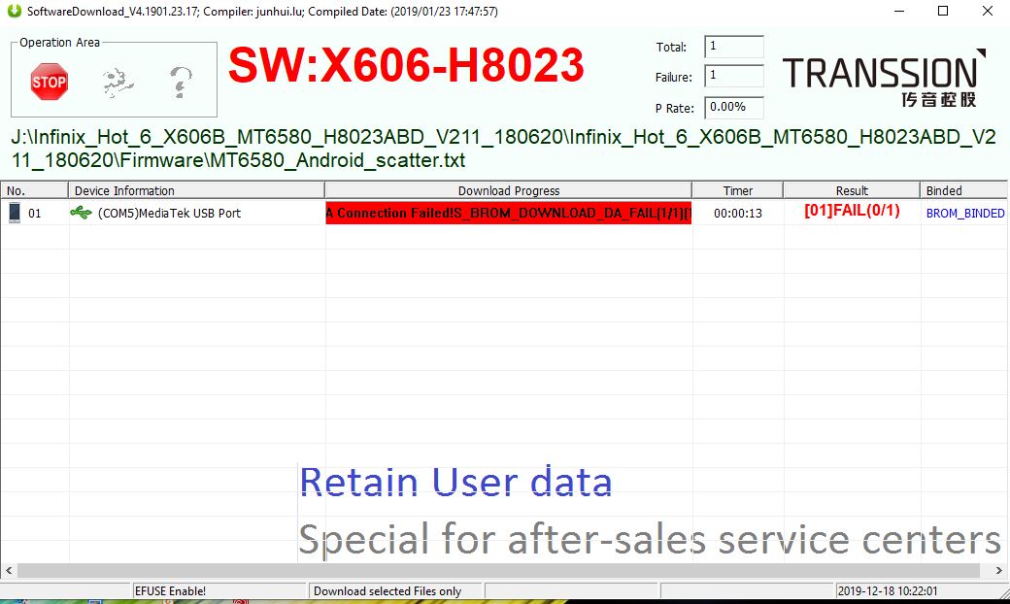1010x604 pixels.
Task: Click EFUSE Enable! in status bar
Action: click(x=170, y=591)
